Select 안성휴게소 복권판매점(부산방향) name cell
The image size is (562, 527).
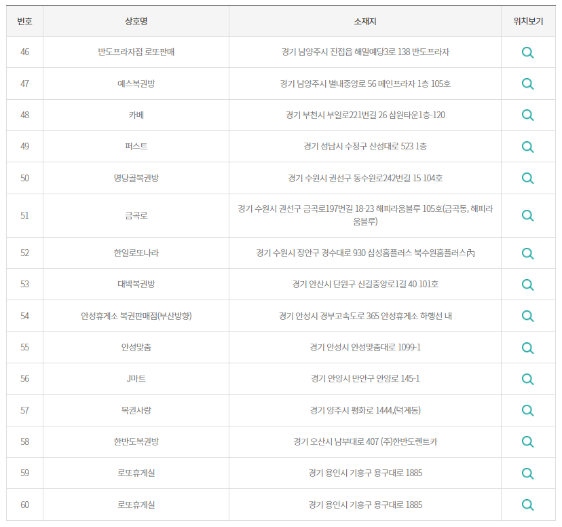[x=136, y=316]
